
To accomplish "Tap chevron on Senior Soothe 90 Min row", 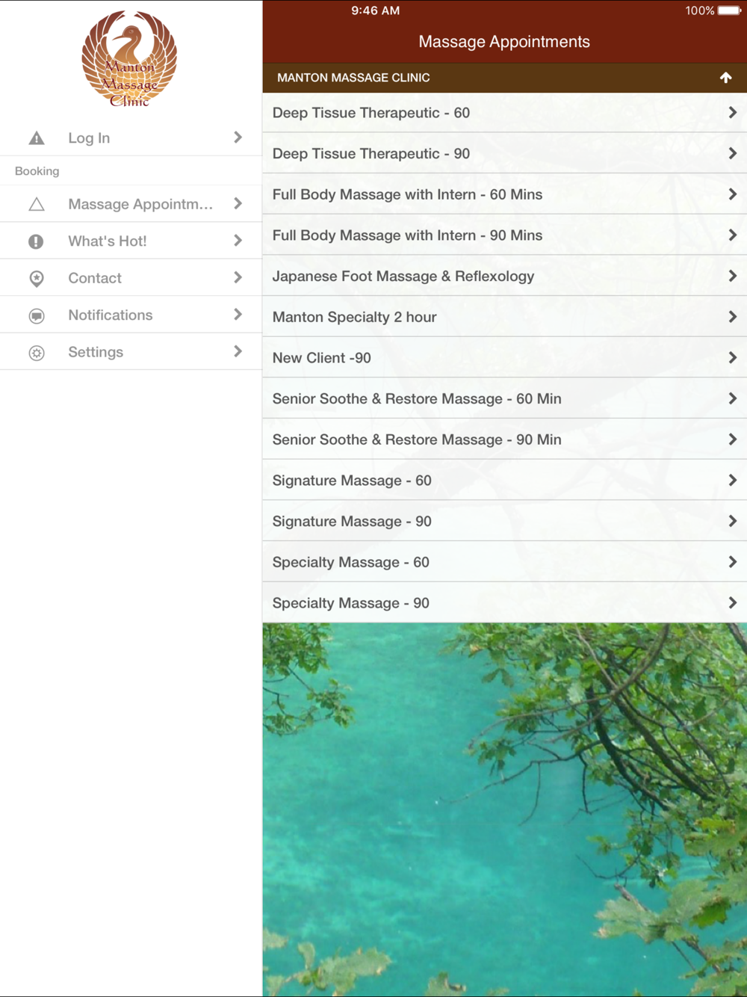I will 732,439.
